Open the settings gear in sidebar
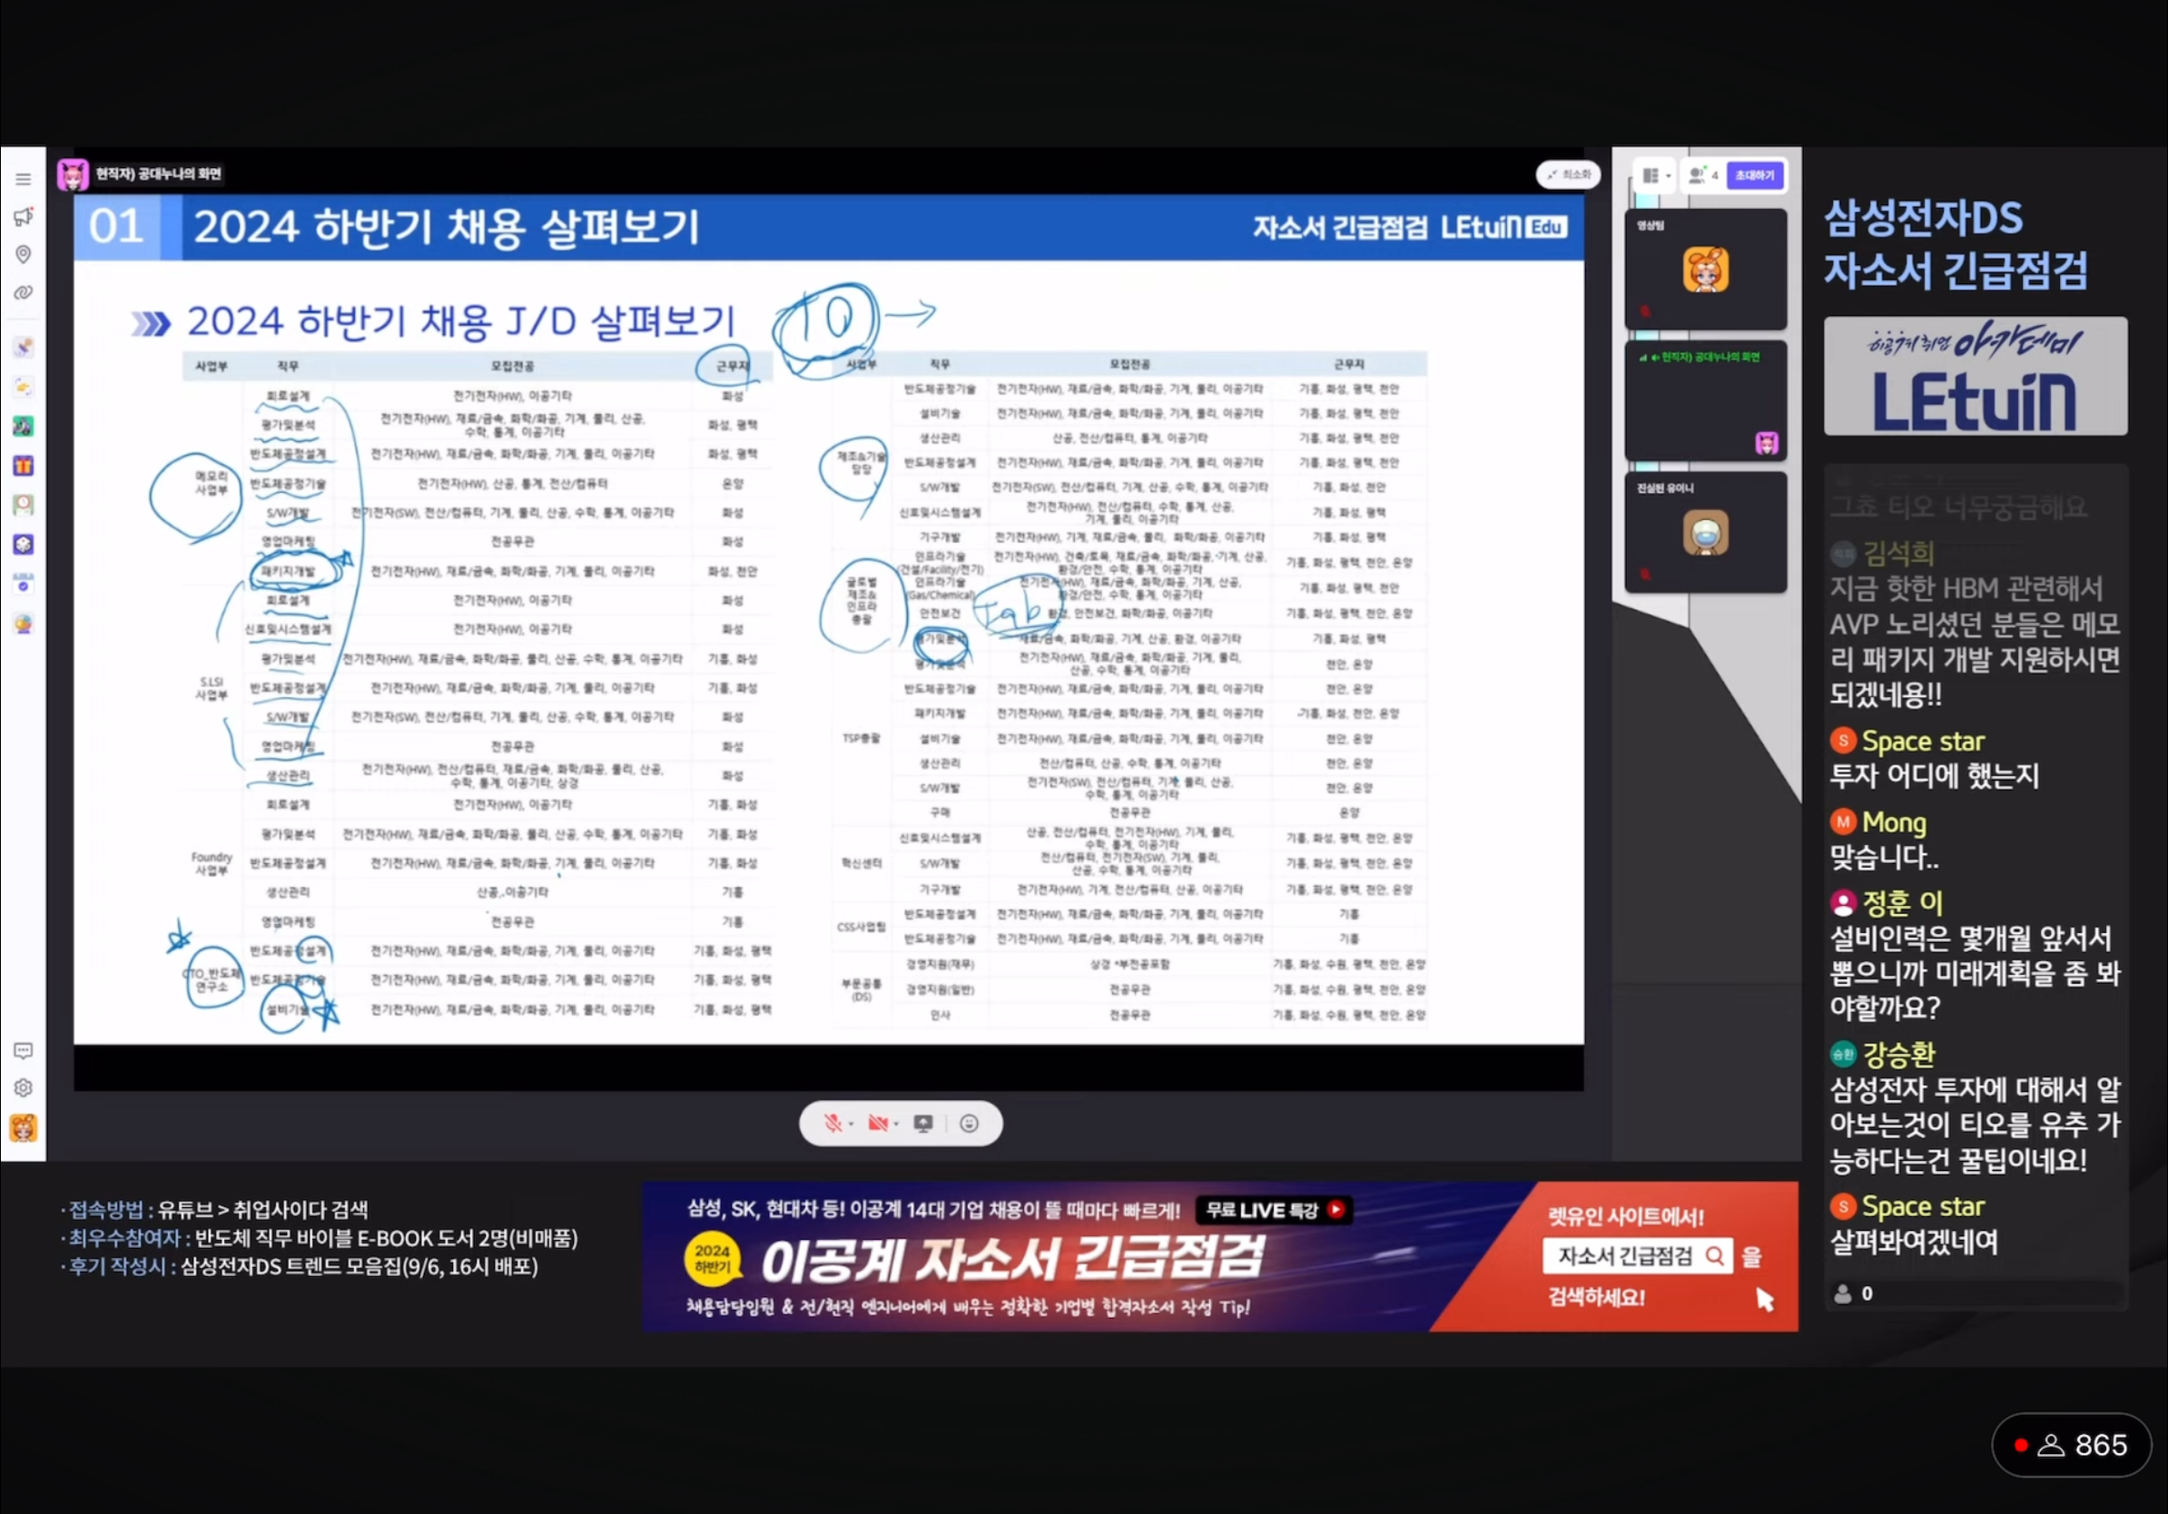The width and height of the screenshot is (2168, 1514). [x=23, y=1087]
